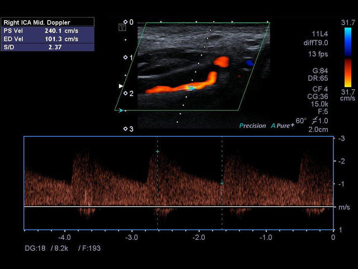Viewport: 358px width, 269px height.
Task: Select the PS Vel measurement row
Action: (x=47, y=31)
